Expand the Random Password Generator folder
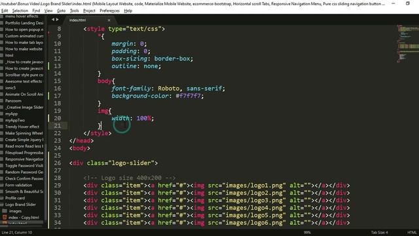The image size is (419, 236). 24,172
